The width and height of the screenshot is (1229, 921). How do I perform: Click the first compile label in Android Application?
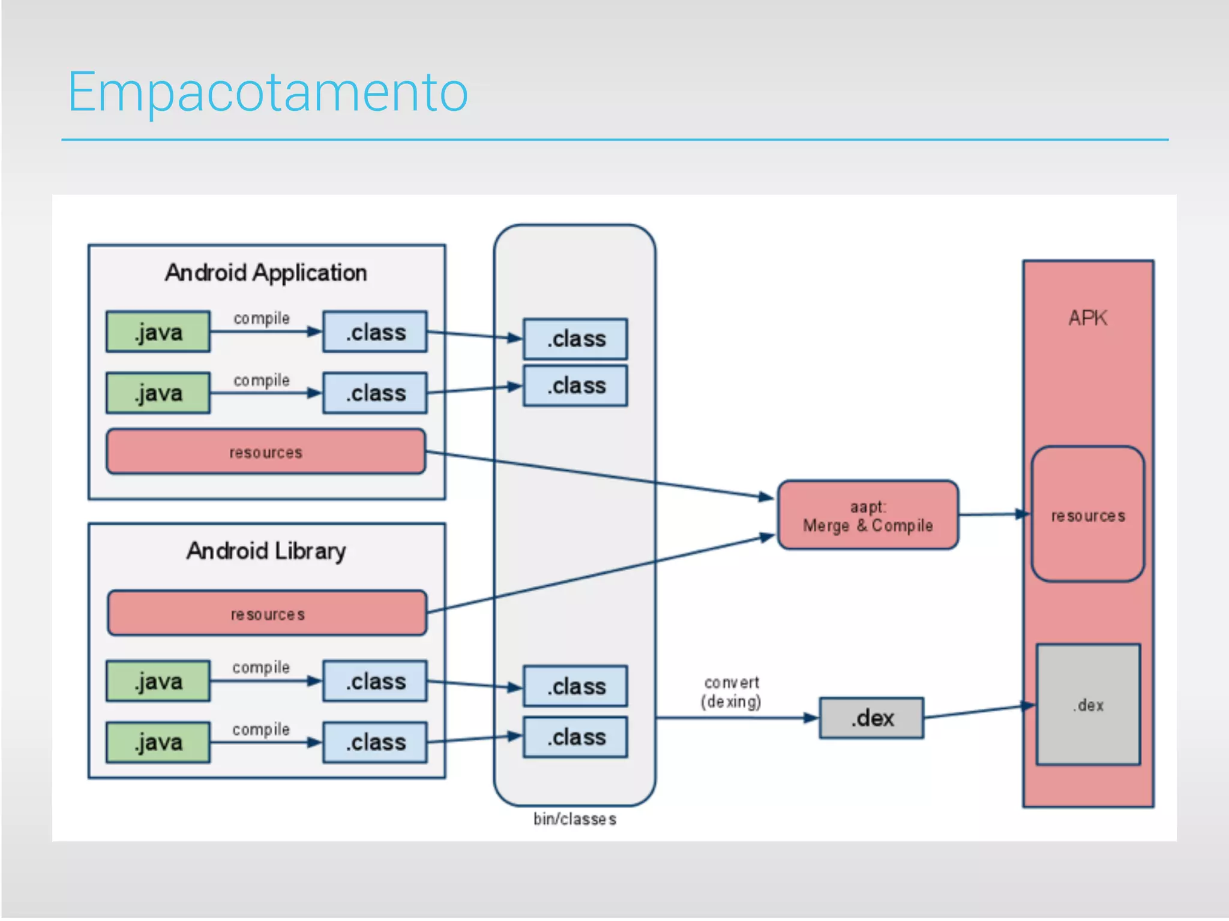click(262, 318)
